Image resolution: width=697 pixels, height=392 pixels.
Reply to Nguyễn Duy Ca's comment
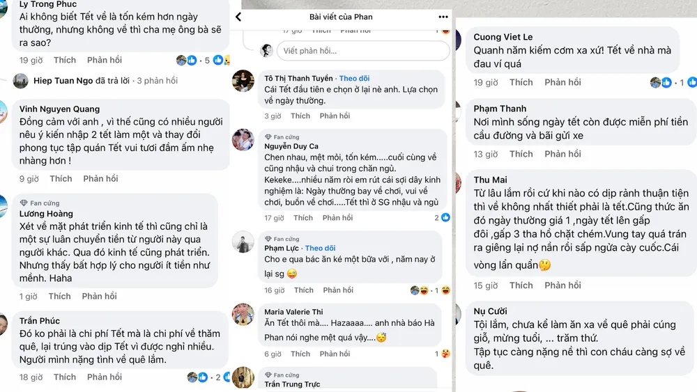337,218
